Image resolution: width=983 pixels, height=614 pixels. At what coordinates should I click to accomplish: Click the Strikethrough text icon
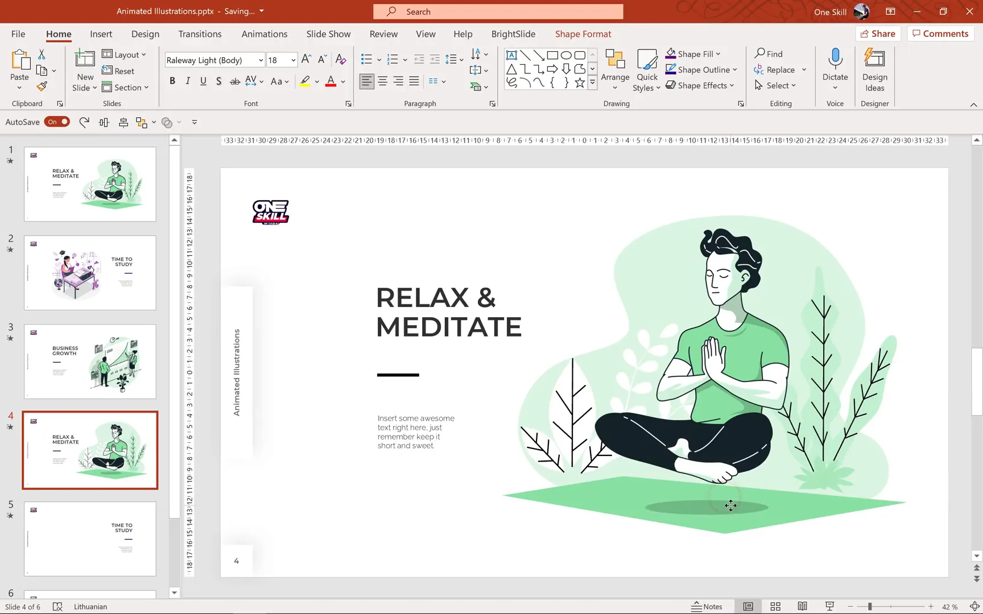click(x=234, y=81)
